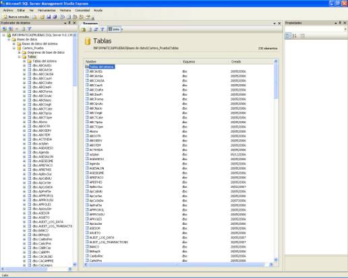
Task: Open the Archivo menu
Action: (8, 10)
